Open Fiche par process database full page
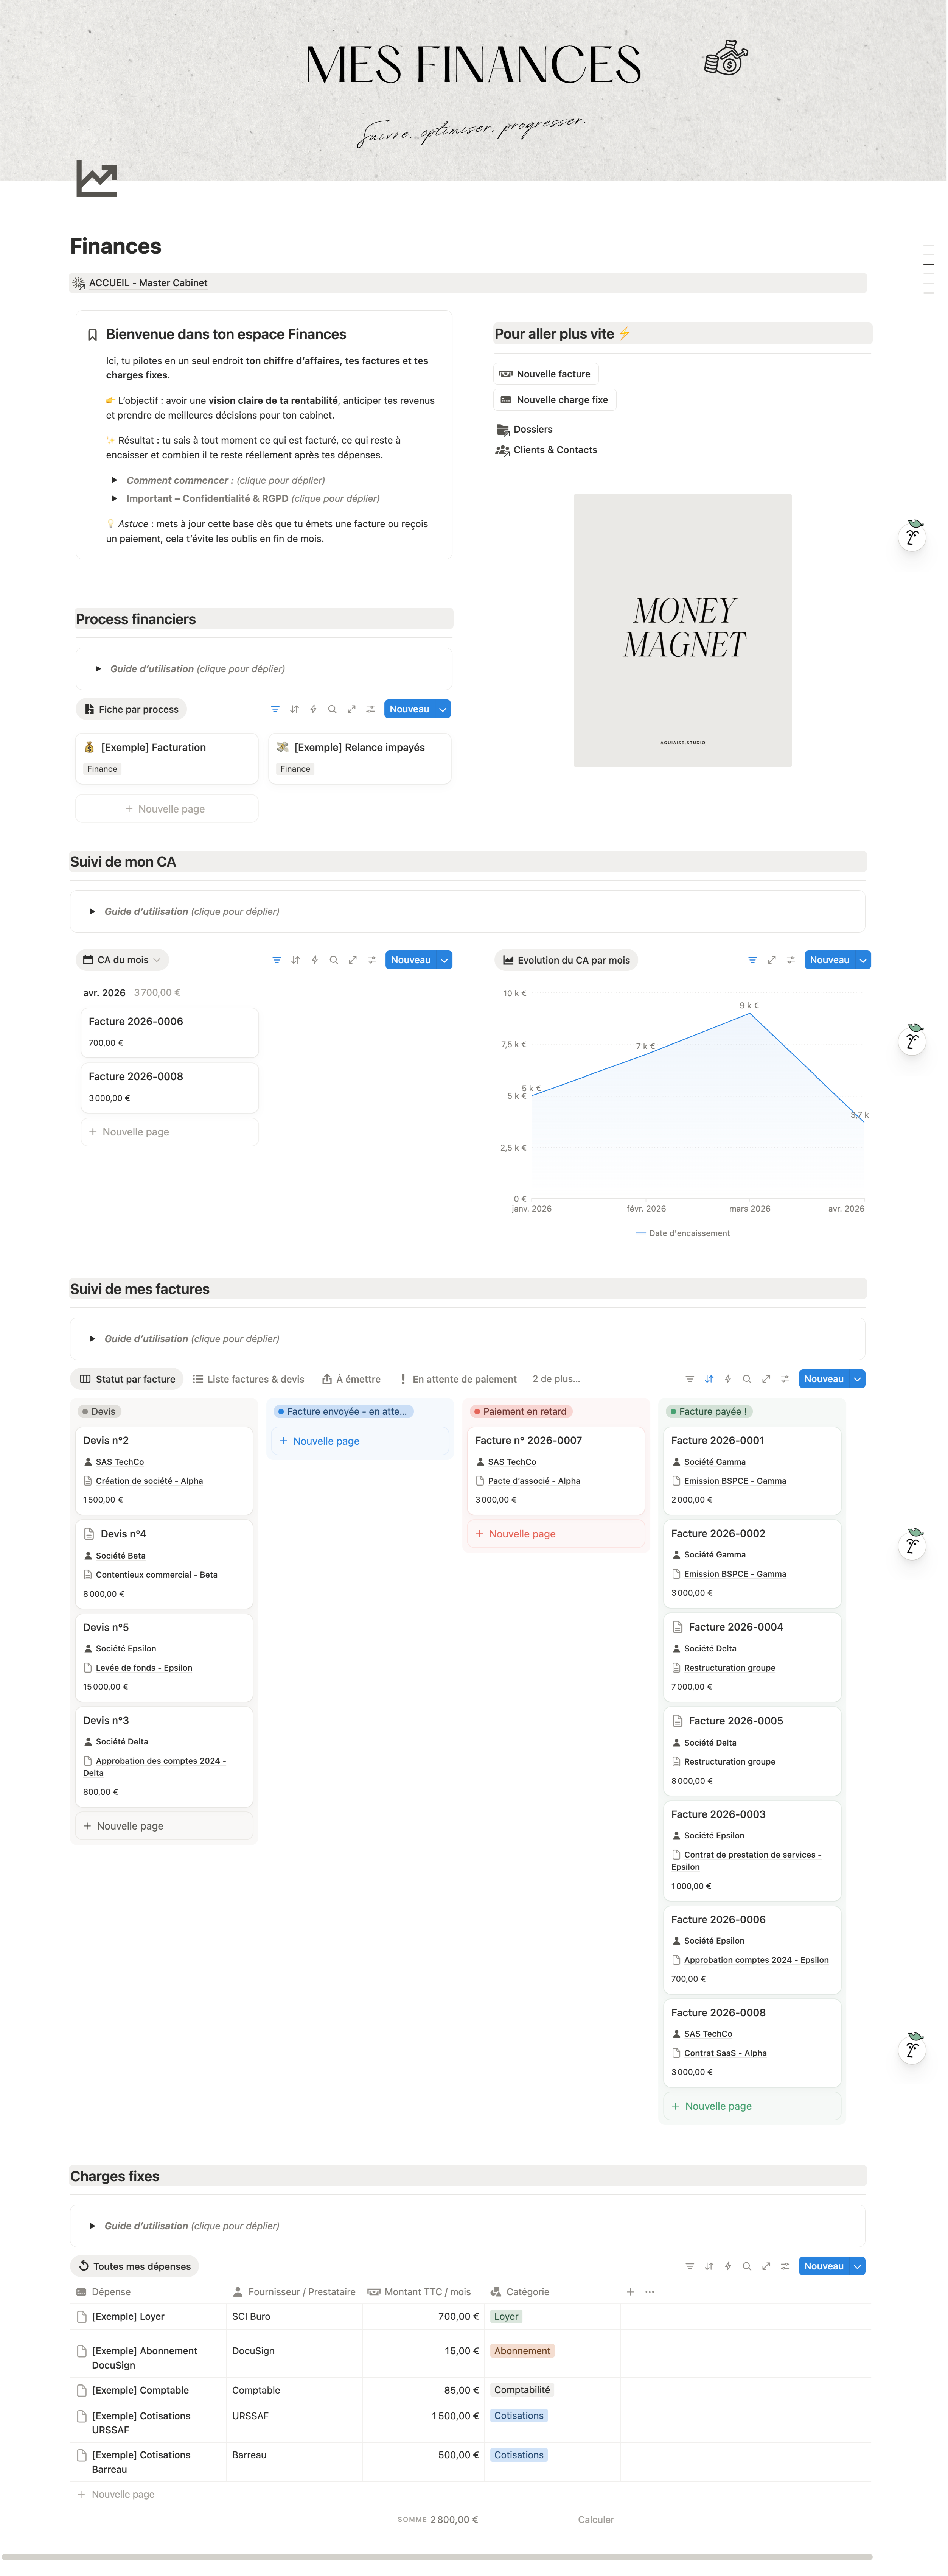 [351, 709]
